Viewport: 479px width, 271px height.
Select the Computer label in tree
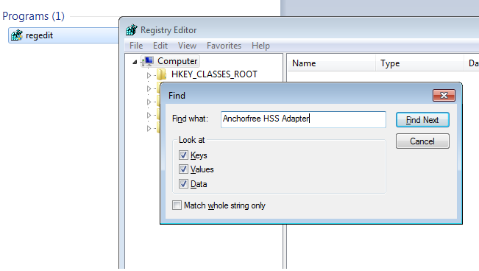tap(177, 61)
